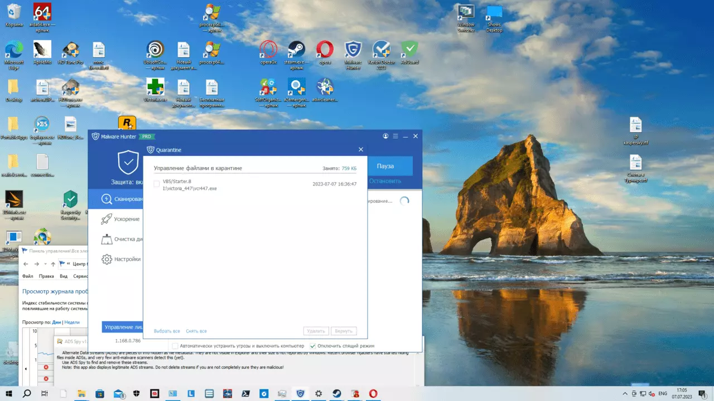Click the Вернуть button in Quarantine
Screen dimensions: 714x401
pyautogui.click(x=343, y=331)
